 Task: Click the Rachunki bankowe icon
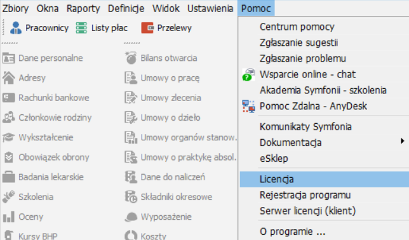click(x=9, y=98)
